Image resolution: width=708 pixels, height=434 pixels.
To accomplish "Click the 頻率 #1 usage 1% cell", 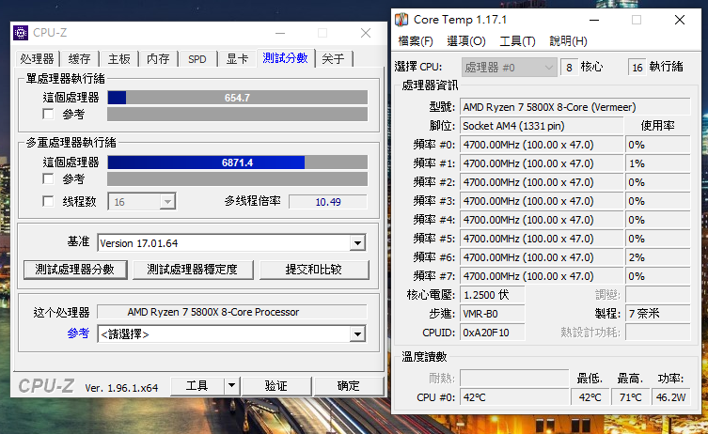I will point(658,163).
